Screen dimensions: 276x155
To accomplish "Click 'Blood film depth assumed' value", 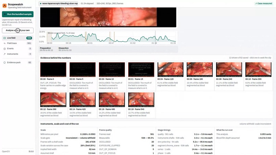I will (x=265, y=138).
